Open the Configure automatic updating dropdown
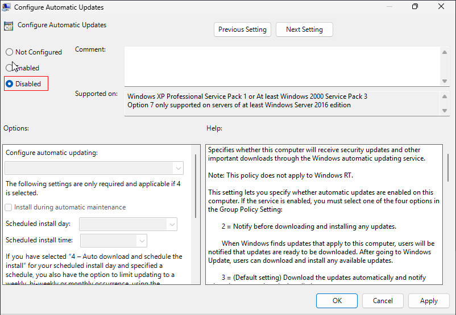This screenshot has width=456, height=315. 94,168
